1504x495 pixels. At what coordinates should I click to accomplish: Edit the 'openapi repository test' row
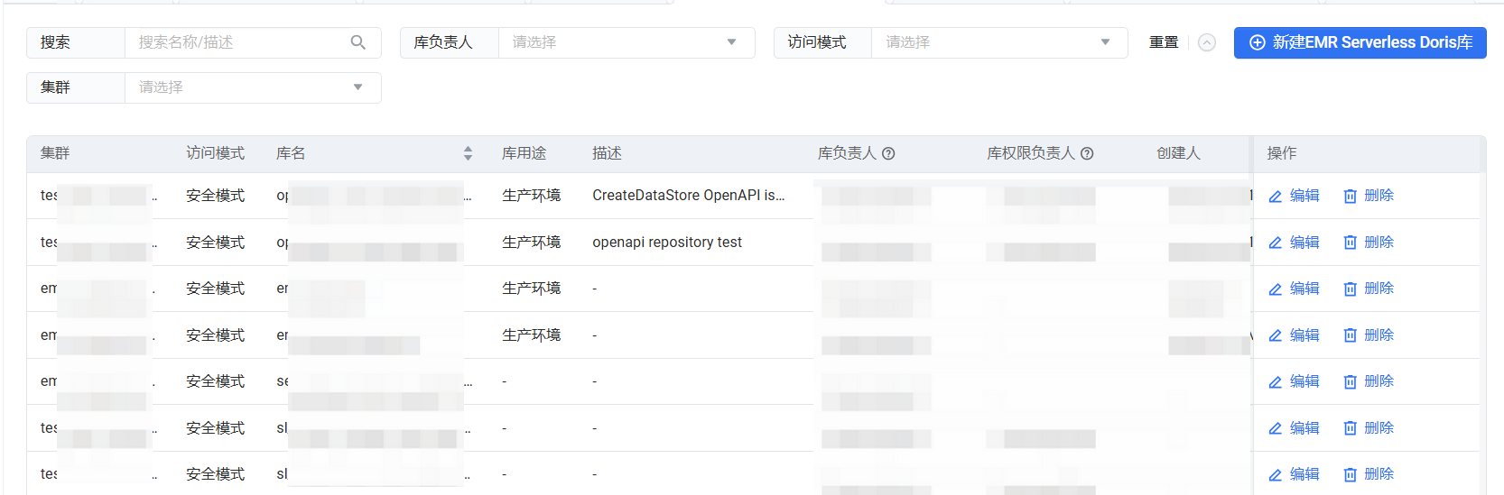pos(1294,243)
